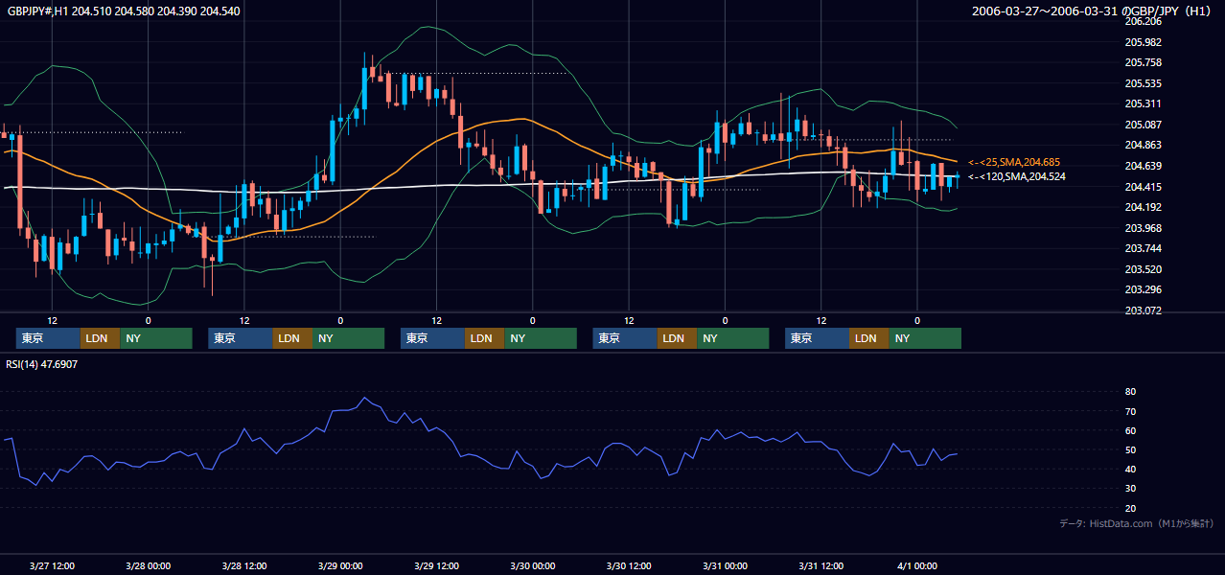This screenshot has width=1225, height=575.
Task: Pick the 205.311 price axis value
Action: coord(1144,103)
